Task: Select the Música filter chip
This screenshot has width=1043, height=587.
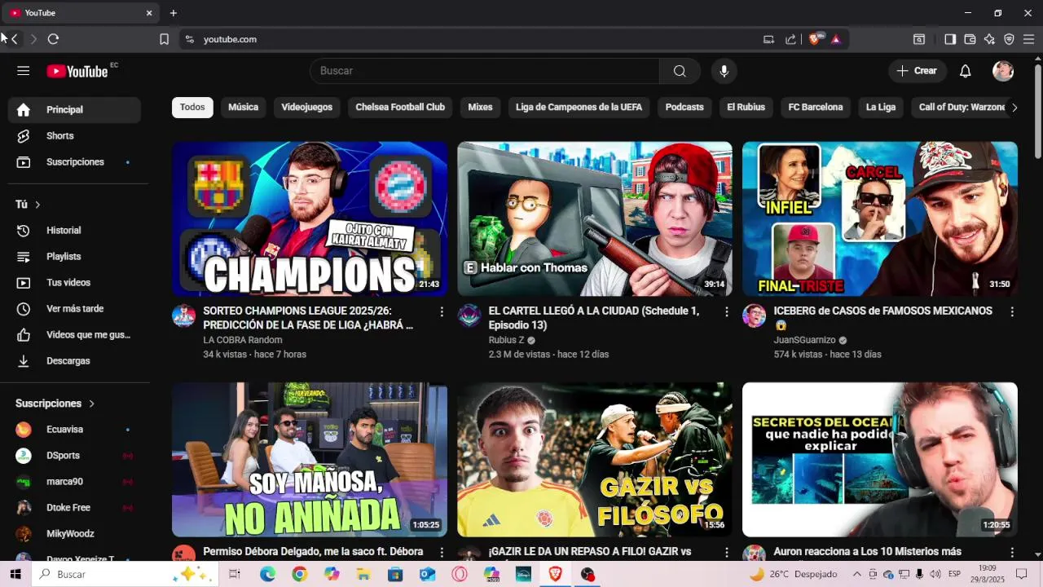Action: (243, 108)
